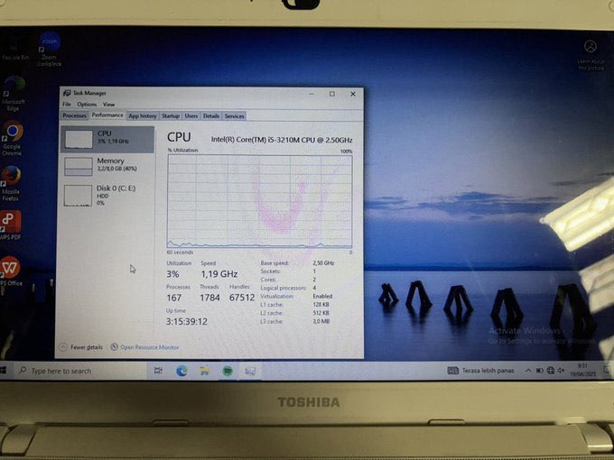This screenshot has height=460, width=614.
Task: Open Edge from the taskbar
Action: pyautogui.click(x=181, y=371)
